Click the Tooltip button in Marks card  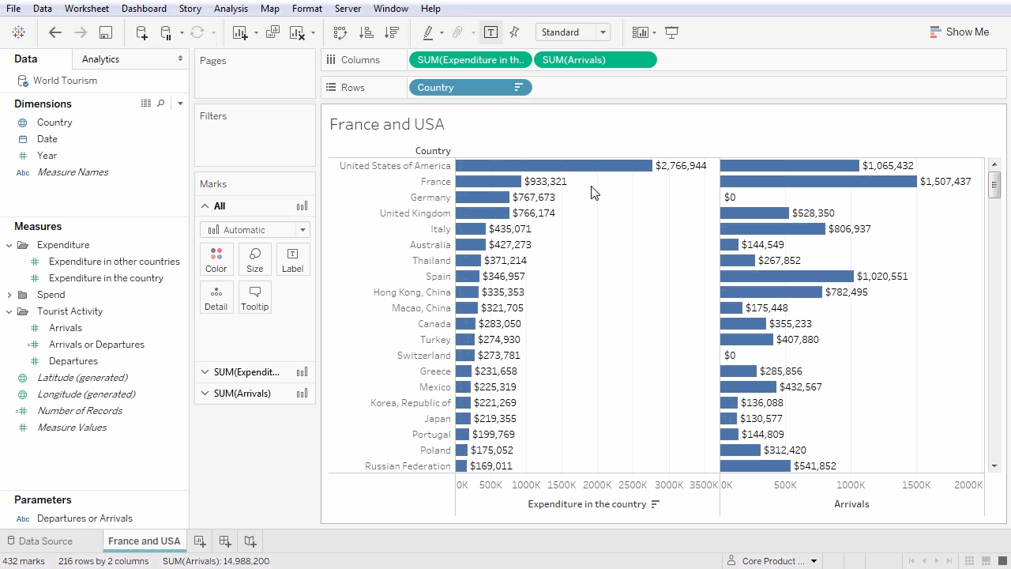coord(254,298)
